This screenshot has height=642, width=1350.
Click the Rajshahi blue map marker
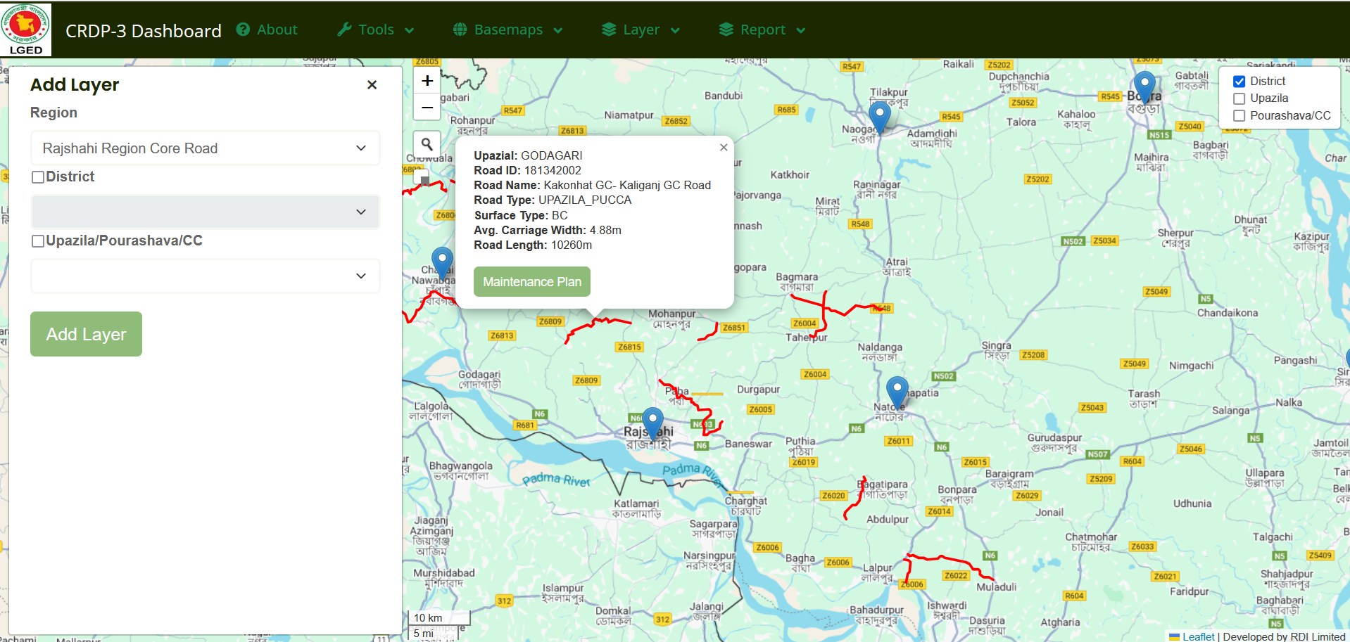tap(652, 422)
